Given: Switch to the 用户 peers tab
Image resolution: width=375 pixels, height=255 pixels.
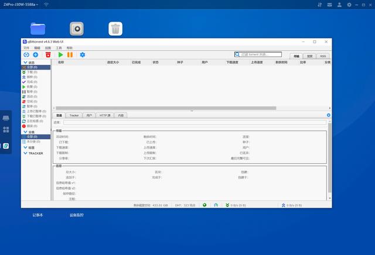Looking at the screenshot, I should 89,115.
